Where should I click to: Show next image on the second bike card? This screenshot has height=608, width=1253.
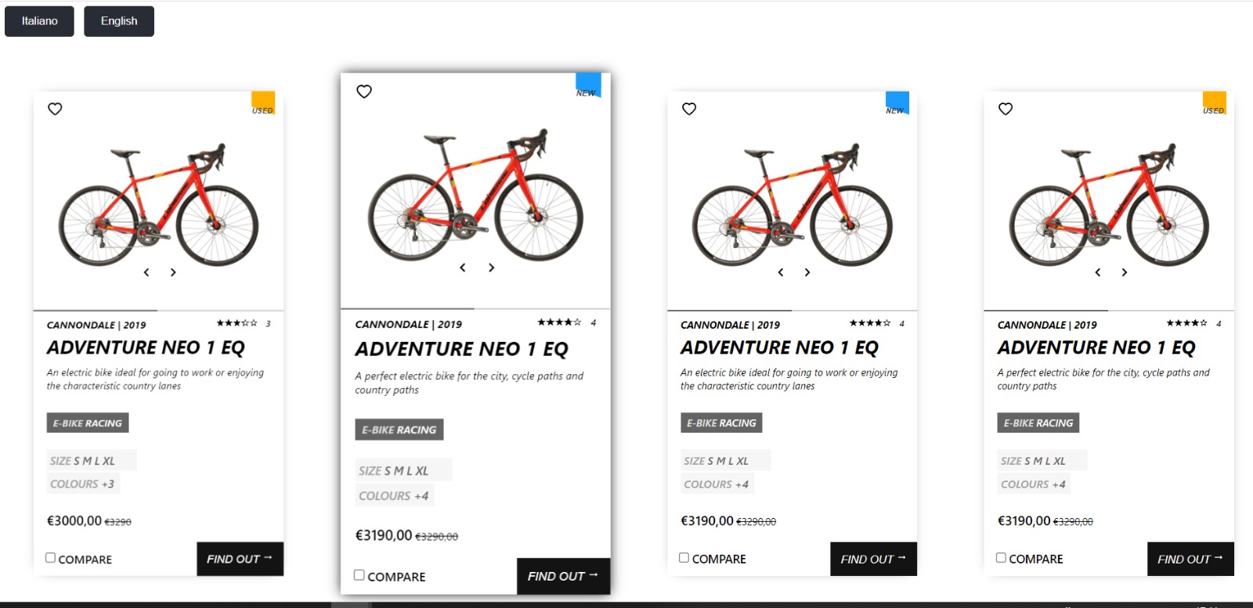[x=491, y=268]
